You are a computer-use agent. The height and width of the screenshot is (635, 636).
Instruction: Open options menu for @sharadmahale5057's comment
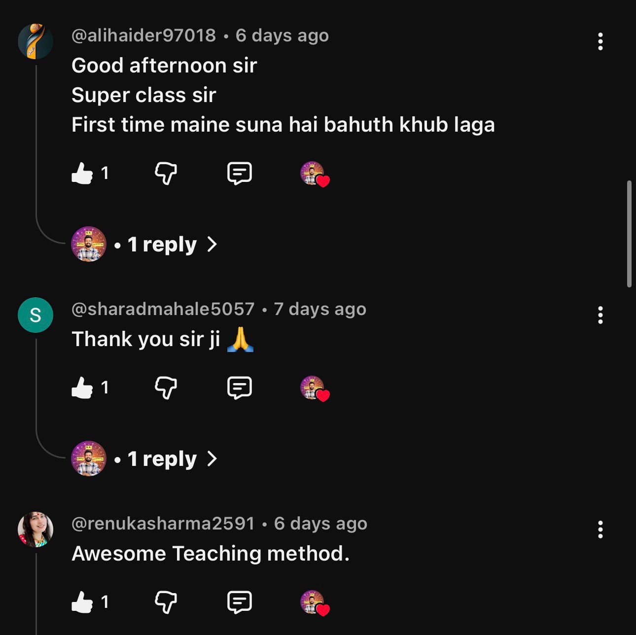coord(600,315)
